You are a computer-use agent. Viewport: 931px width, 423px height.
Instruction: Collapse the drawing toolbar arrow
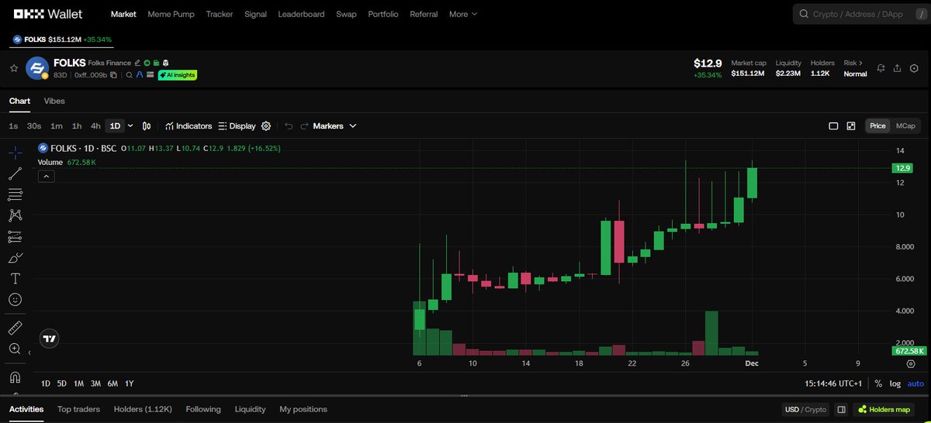29,352
